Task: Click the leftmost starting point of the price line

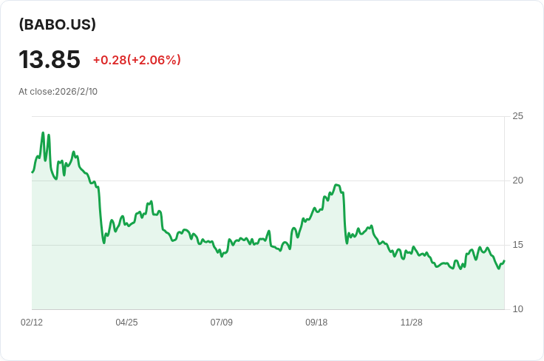Action: [x=33, y=172]
